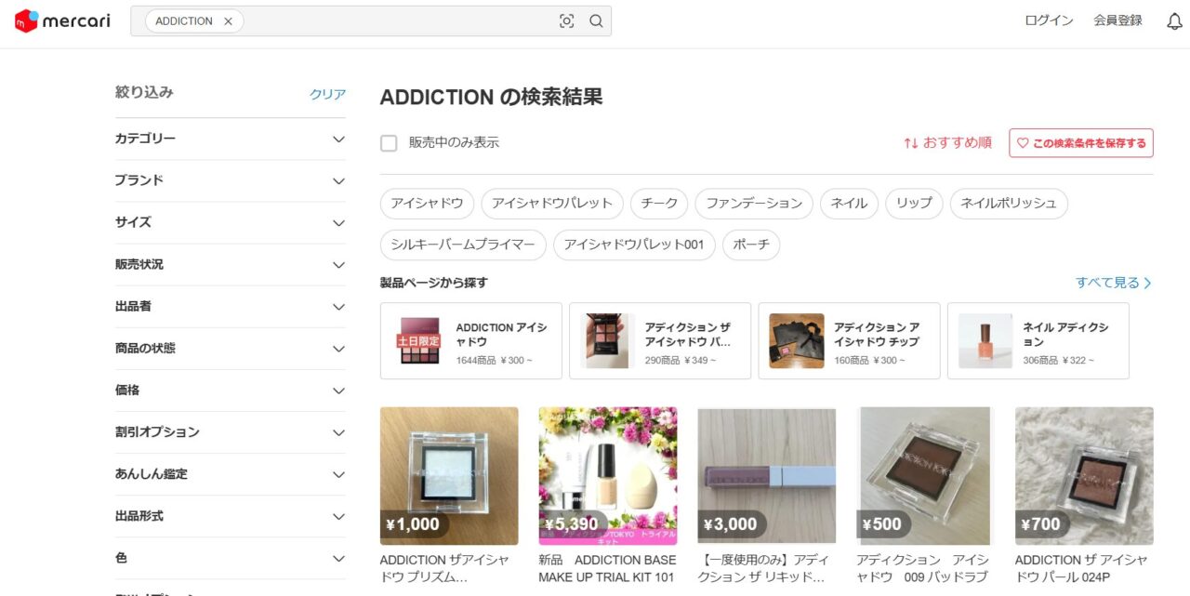The height and width of the screenshot is (596, 1190).
Task: Select the アイシャドウパレット chip
Action: [552, 204]
